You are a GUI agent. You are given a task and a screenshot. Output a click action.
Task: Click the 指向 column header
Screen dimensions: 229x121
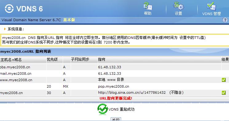pos(101,59)
